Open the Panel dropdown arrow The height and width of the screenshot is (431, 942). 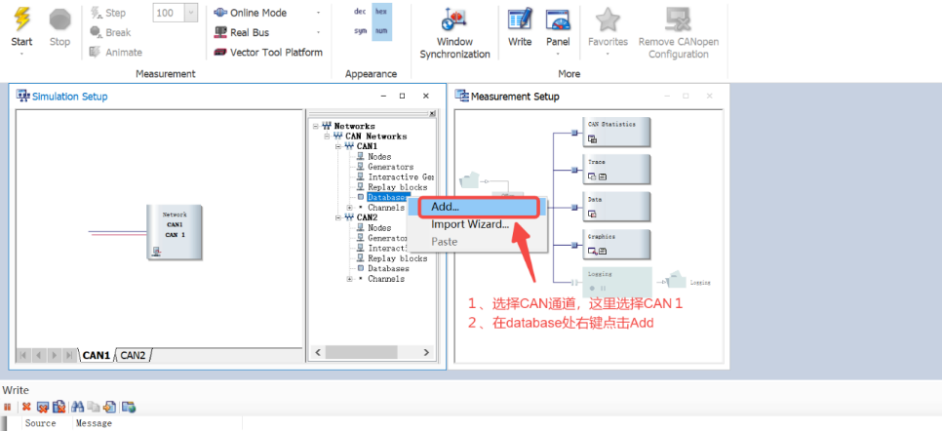tap(558, 54)
